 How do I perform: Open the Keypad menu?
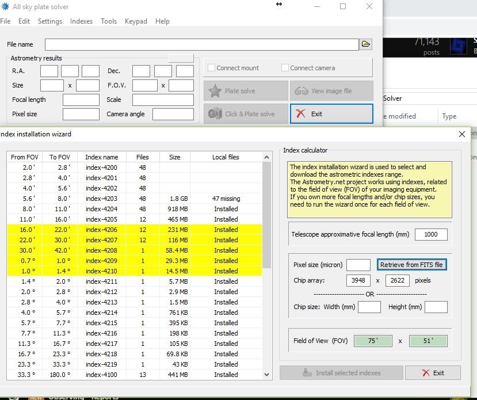pyautogui.click(x=136, y=21)
